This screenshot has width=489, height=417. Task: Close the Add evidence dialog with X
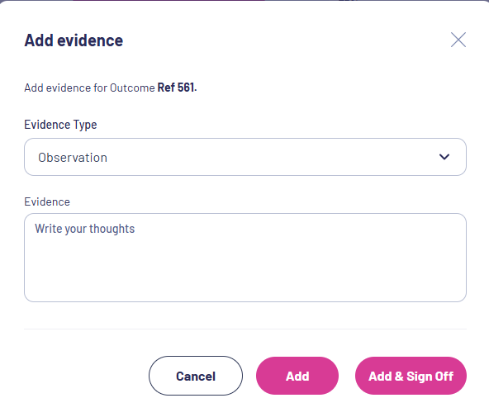pos(458,40)
